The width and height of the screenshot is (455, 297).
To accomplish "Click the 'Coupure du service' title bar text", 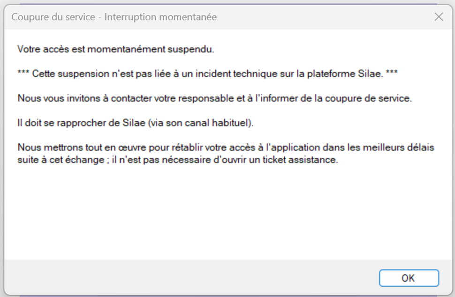I will coord(53,17).
